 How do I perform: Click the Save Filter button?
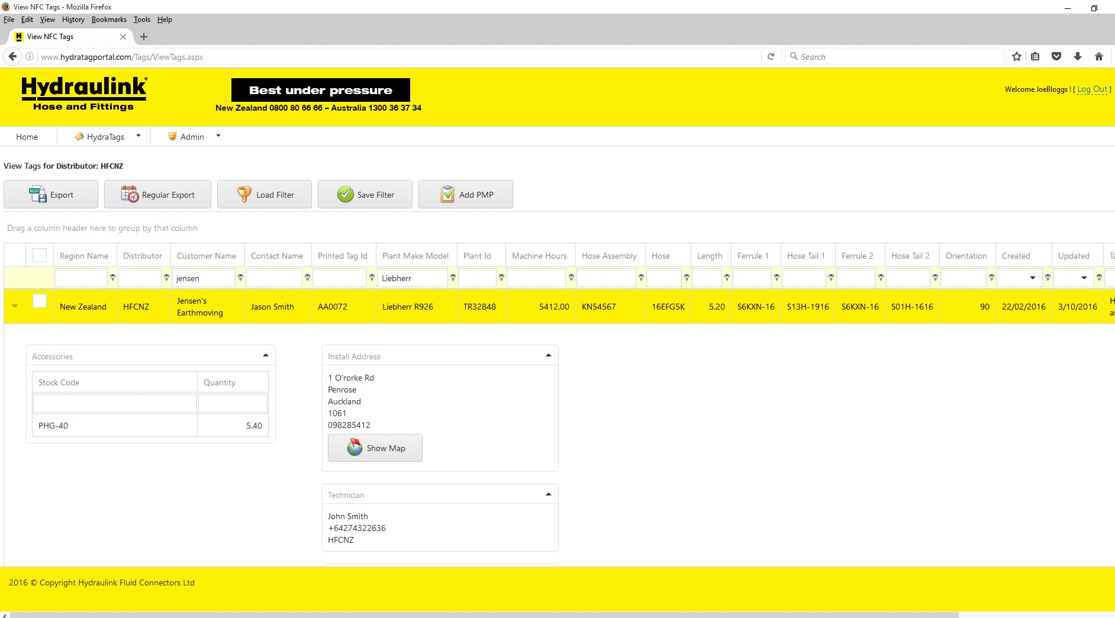(365, 194)
